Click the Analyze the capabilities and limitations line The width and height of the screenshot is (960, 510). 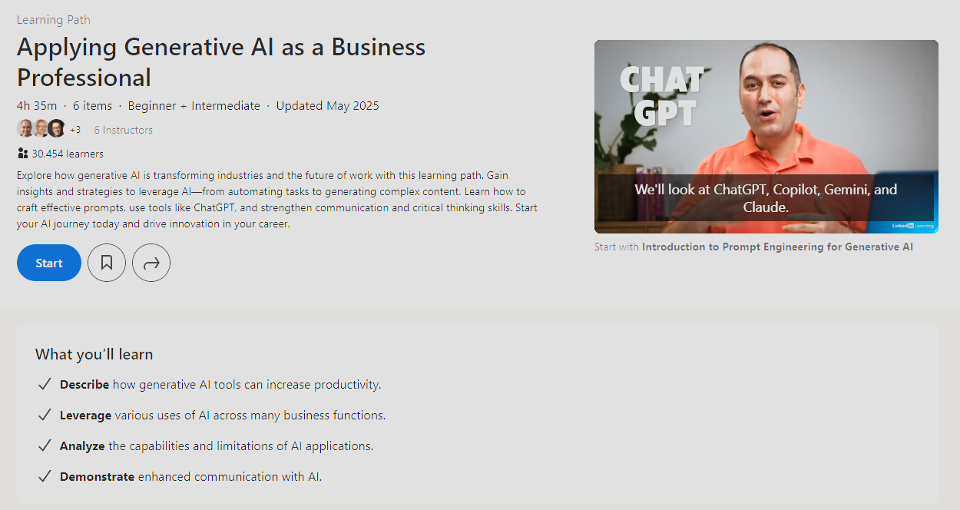pyautogui.click(x=217, y=445)
